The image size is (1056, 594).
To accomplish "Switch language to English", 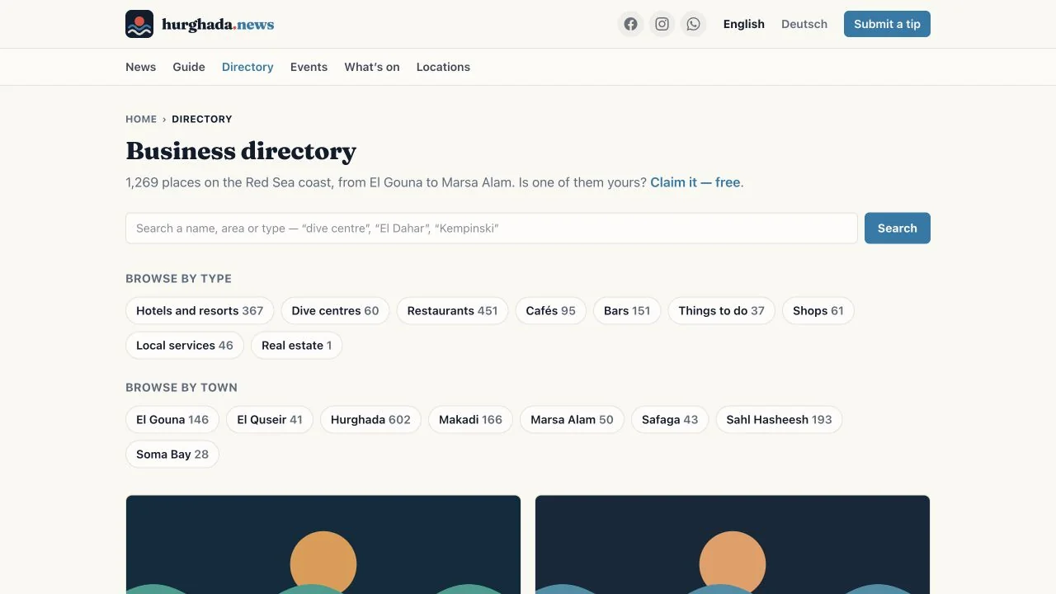I will coord(744,24).
